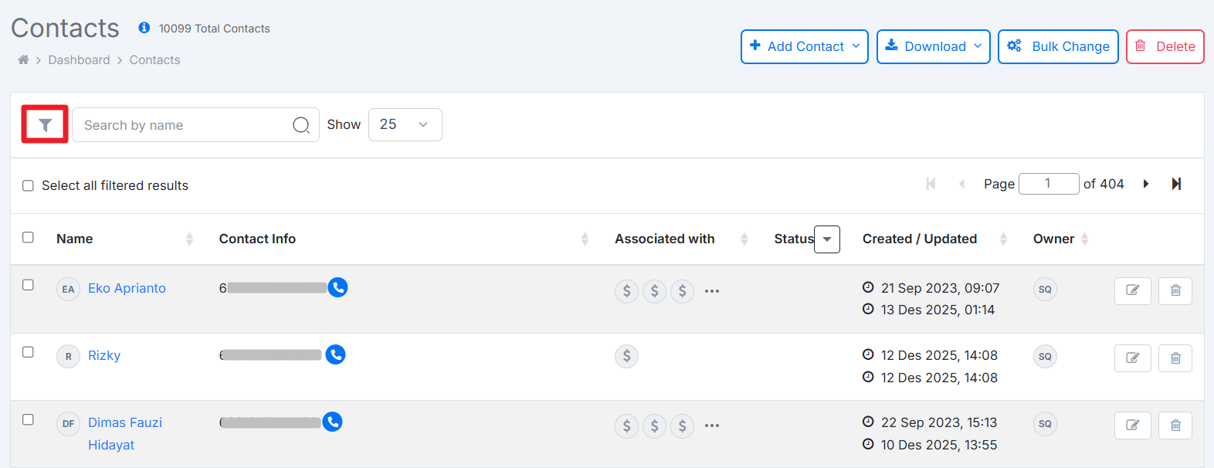
Task: Open the Status column filter dropdown
Action: [827, 239]
